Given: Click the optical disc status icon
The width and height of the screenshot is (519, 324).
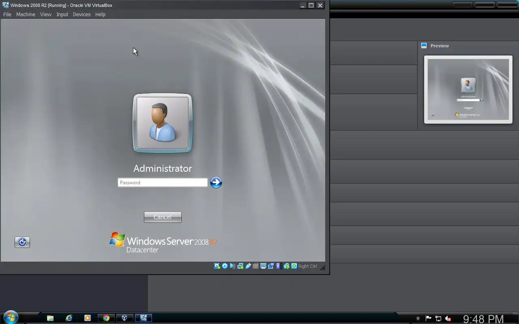Looking at the screenshot, I should (x=225, y=266).
